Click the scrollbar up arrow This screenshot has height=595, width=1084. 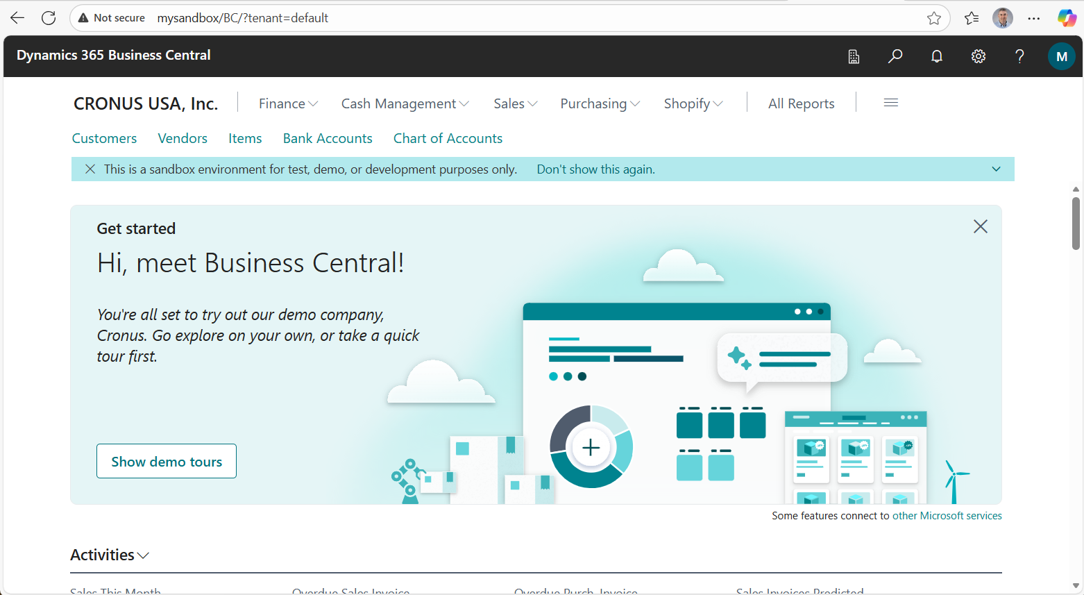[1076, 189]
